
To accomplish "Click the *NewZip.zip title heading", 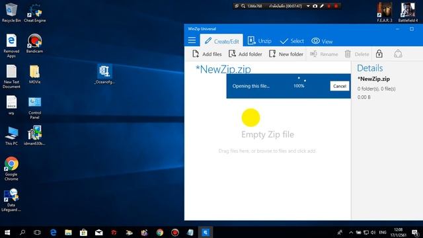I will 223,69.
